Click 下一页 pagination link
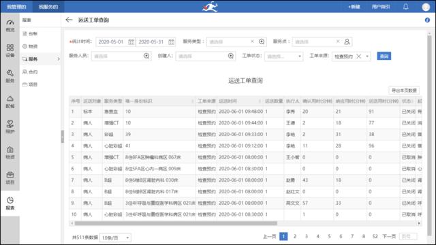 tap(389, 236)
